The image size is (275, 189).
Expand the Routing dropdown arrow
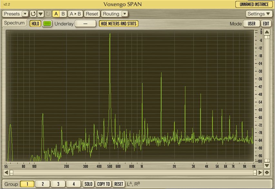point(124,14)
